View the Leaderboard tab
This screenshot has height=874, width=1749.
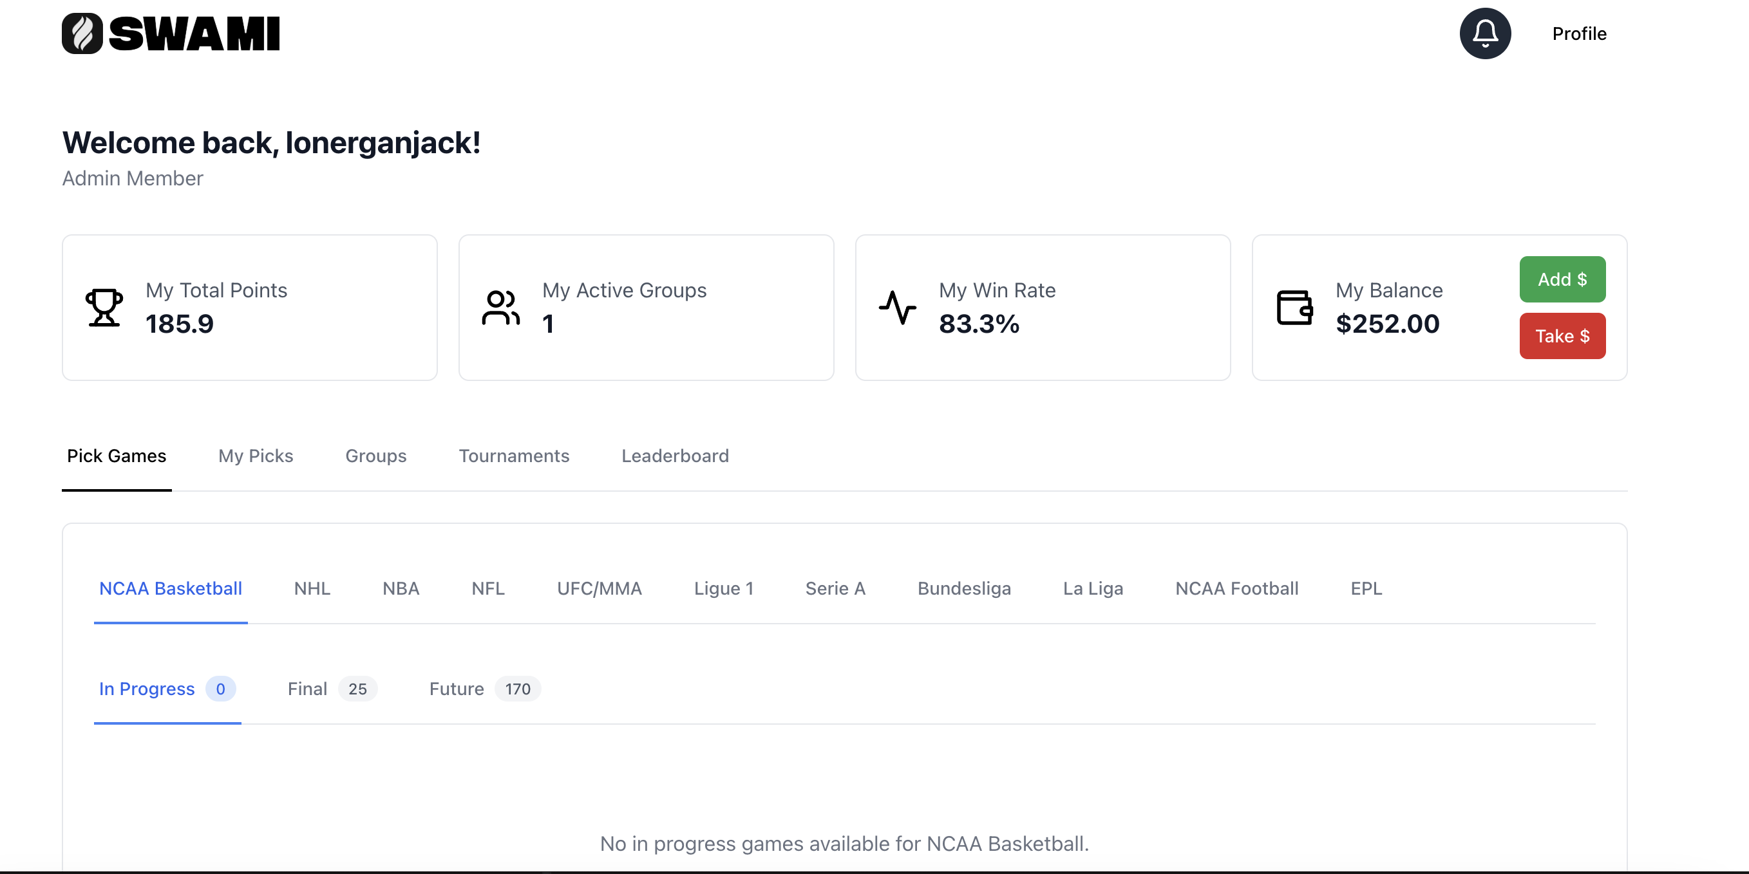675,456
